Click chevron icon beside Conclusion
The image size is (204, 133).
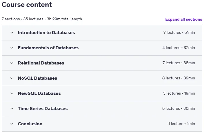pyautogui.click(x=12, y=124)
